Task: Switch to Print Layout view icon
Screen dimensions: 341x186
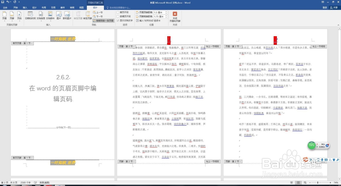Action: click(299, 183)
